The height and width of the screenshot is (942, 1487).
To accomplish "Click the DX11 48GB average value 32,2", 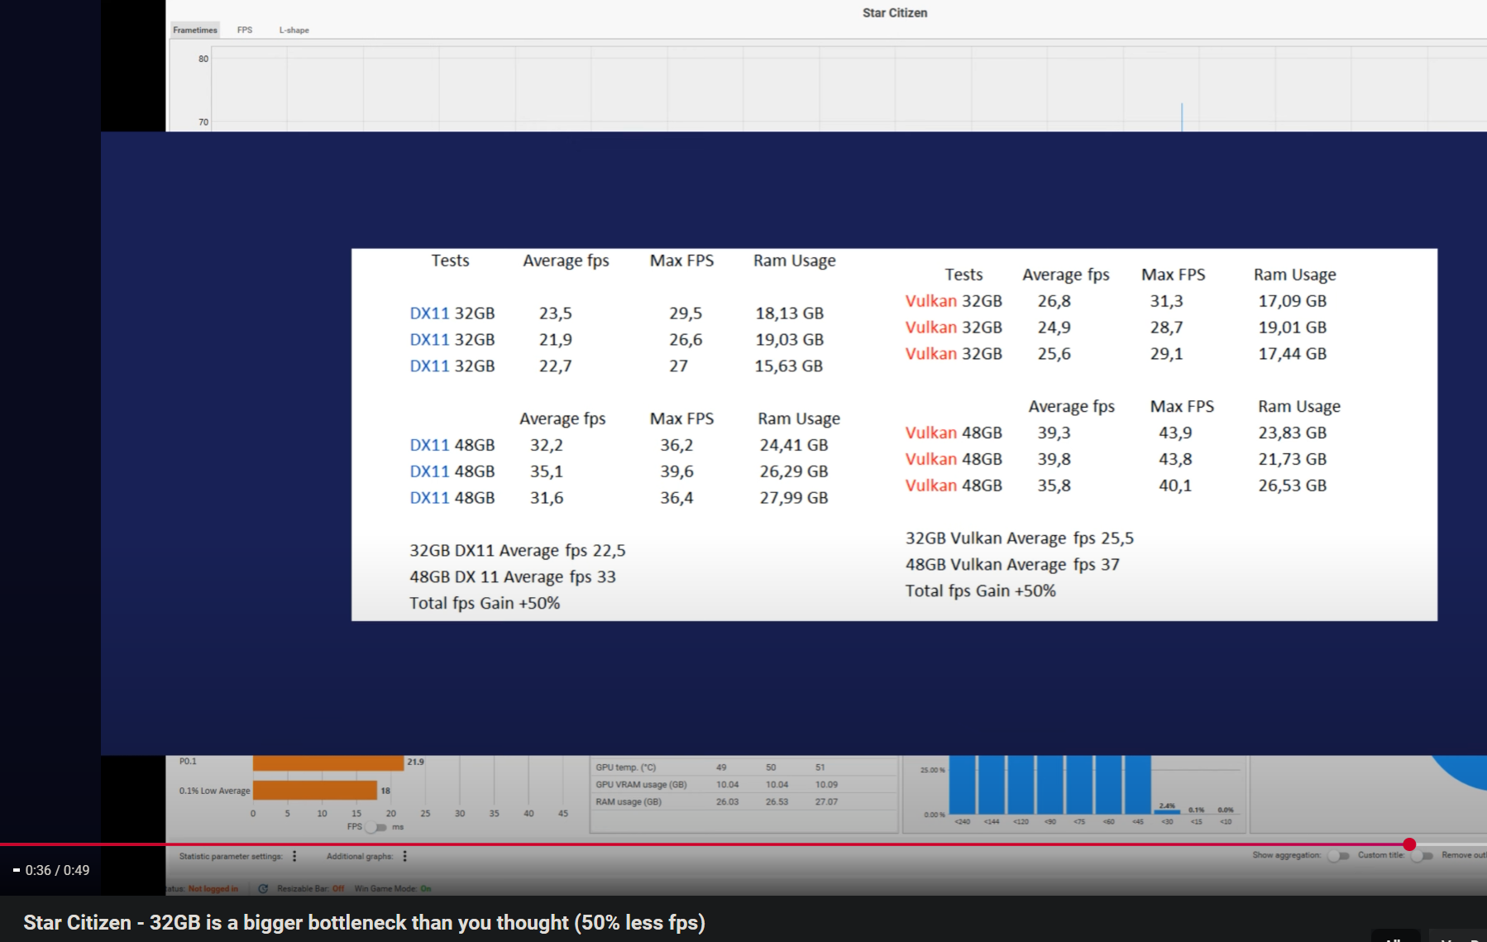I will [x=547, y=445].
